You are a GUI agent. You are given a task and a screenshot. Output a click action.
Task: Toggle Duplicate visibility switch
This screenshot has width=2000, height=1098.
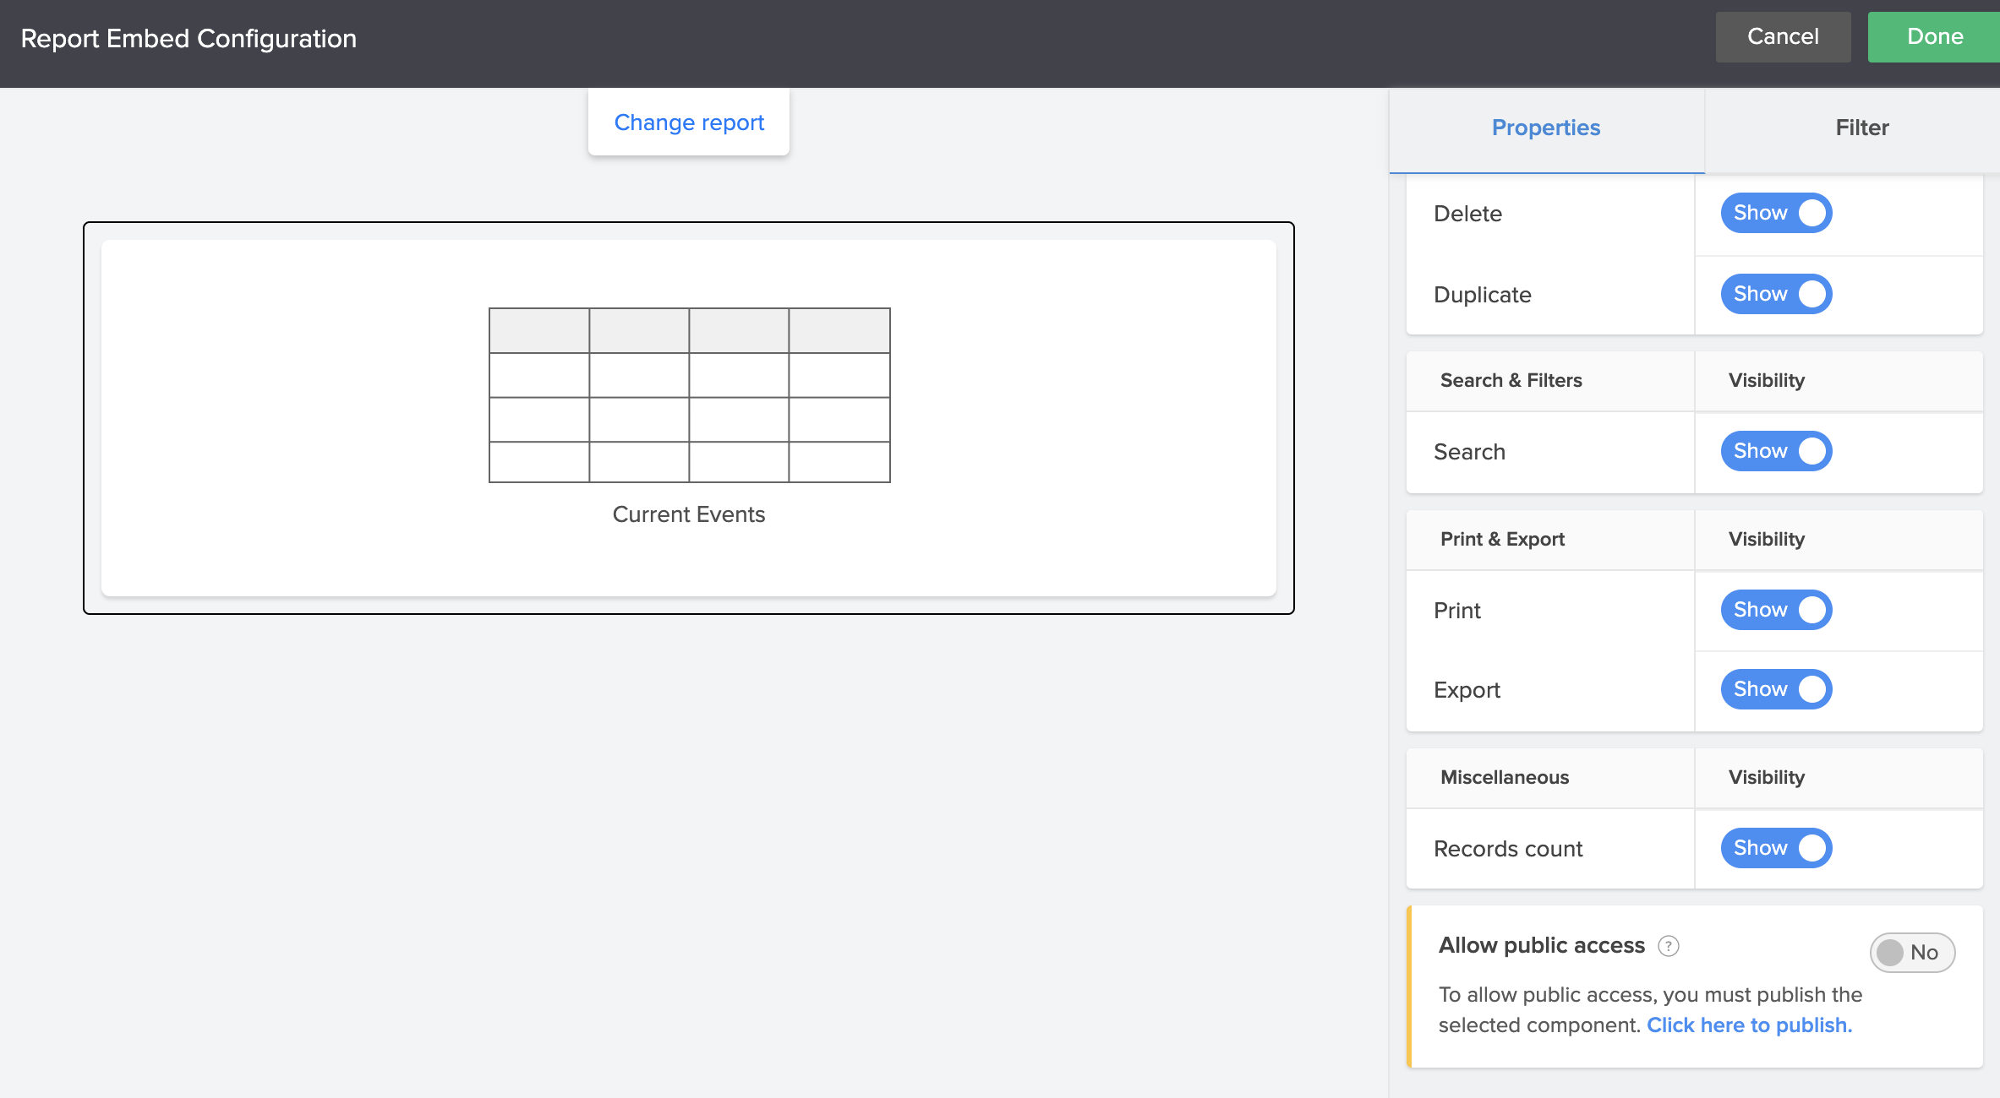pos(1776,294)
